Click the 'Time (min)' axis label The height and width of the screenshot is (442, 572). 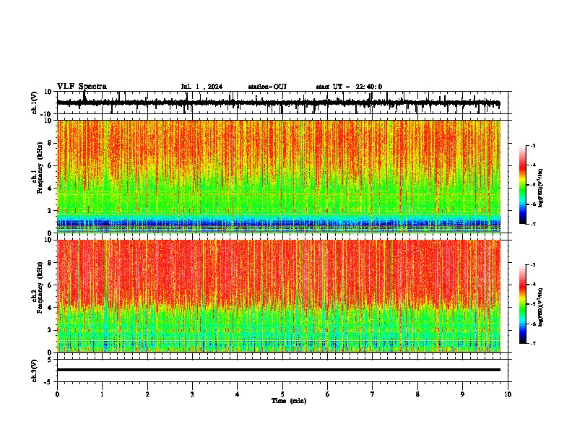pos(289,401)
